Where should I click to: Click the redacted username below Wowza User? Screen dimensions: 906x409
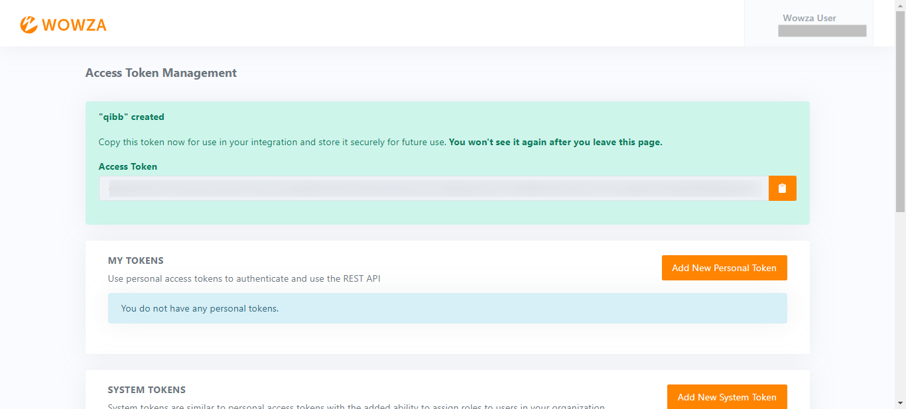point(822,31)
